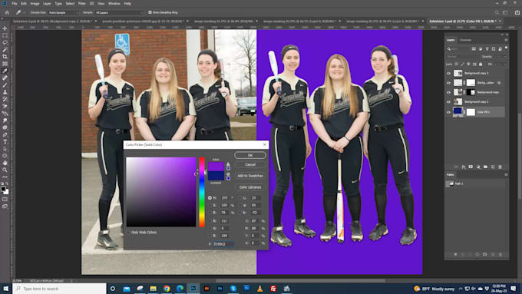Select the H (hue) radio button
The image size is (522, 294).
click(210, 198)
